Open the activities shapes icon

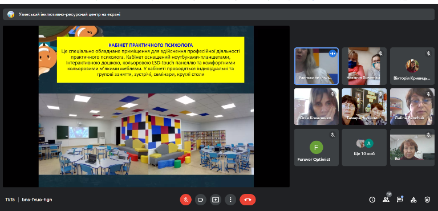pos(413,200)
